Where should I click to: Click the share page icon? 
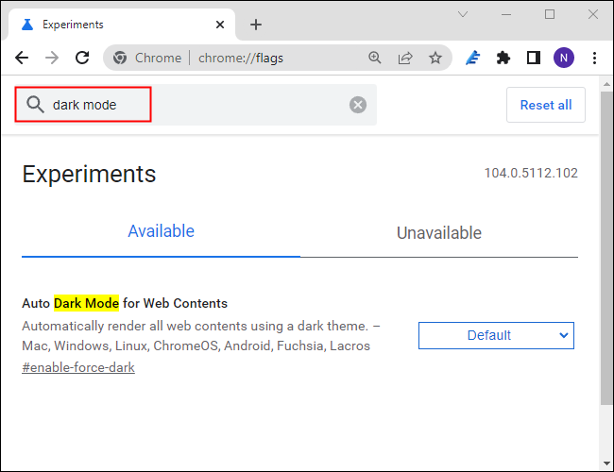tap(405, 58)
